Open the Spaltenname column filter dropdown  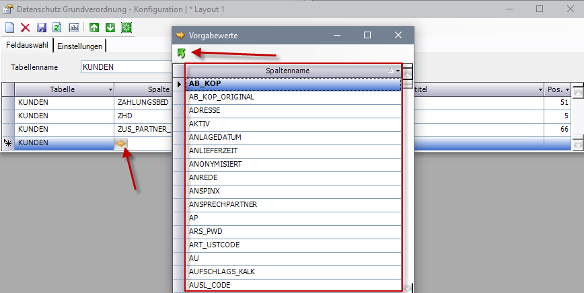[398, 71]
